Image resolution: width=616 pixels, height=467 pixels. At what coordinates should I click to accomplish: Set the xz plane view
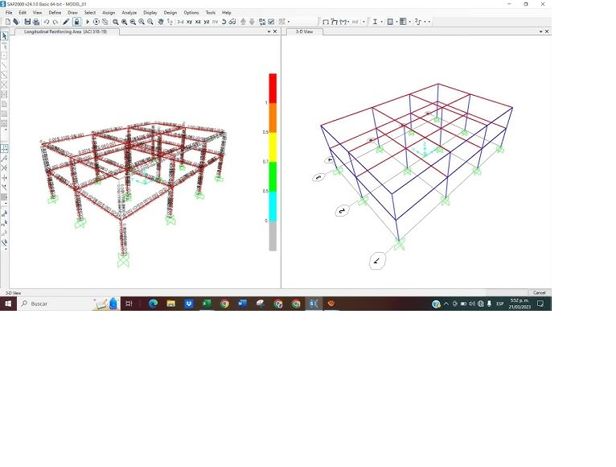198,22
